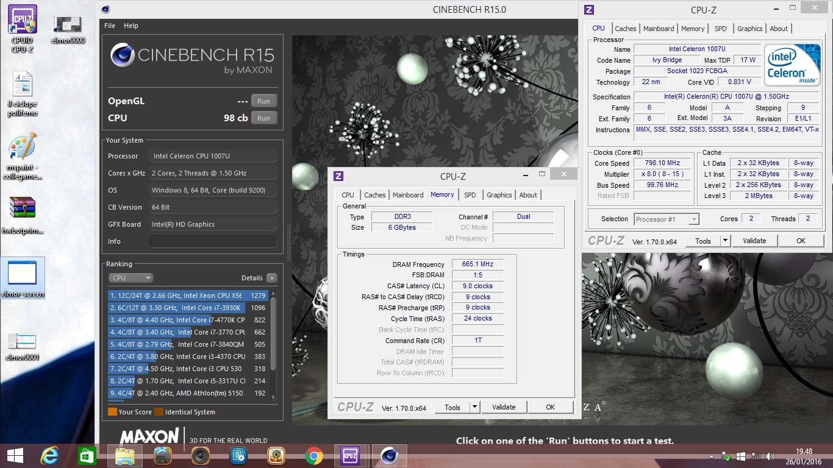Click Tools button in Celeron CPU-Z window

tap(703, 241)
